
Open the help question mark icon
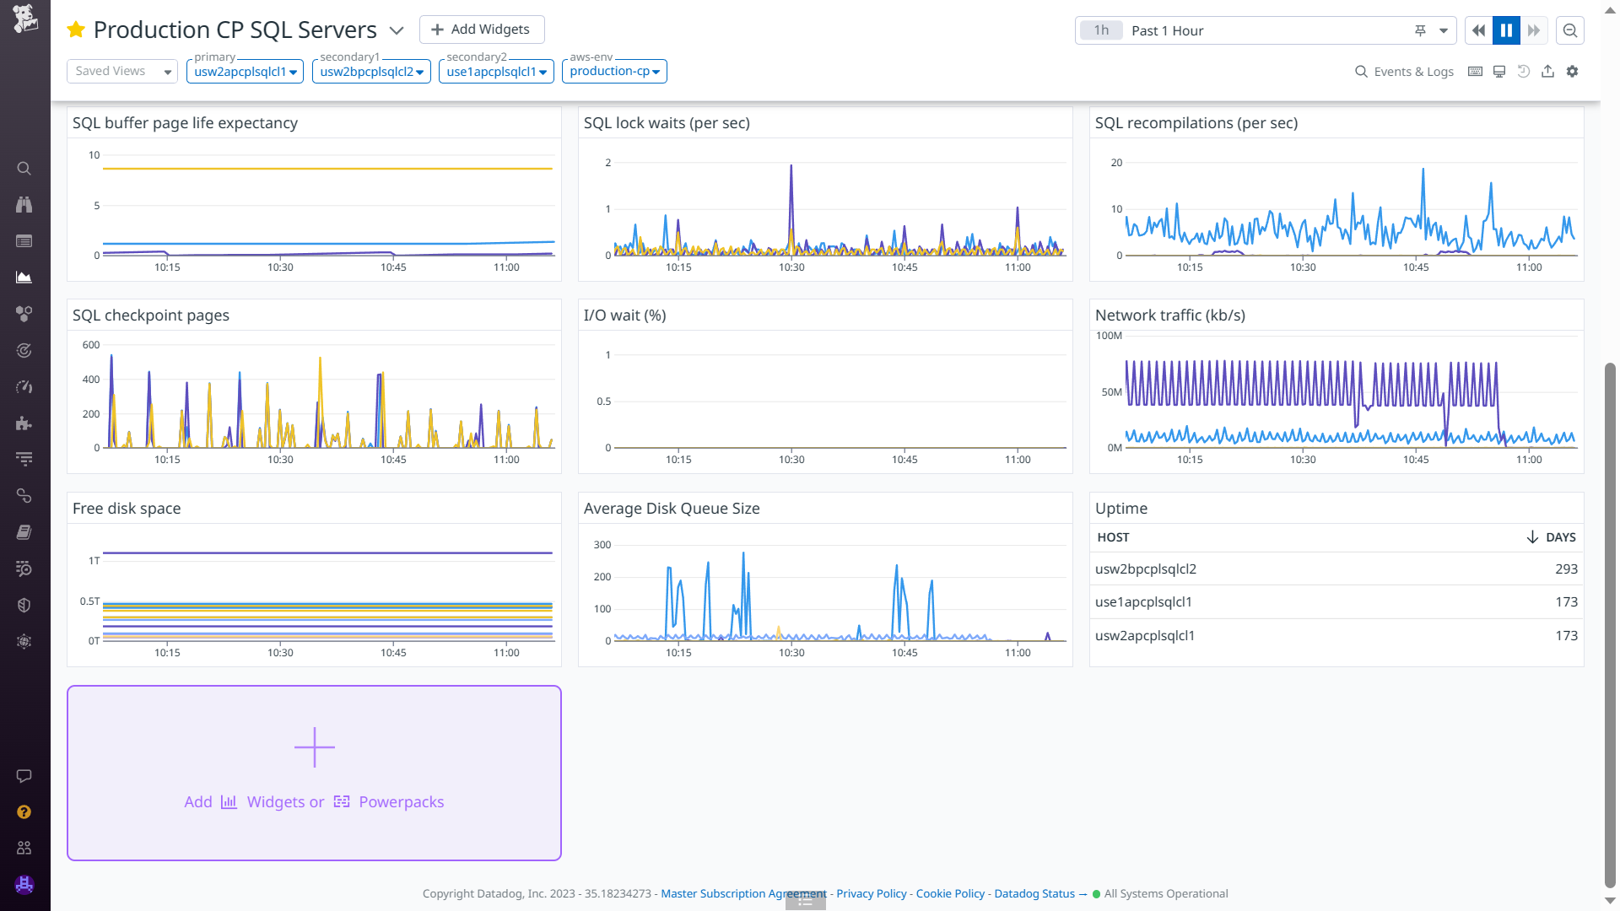coord(24,811)
